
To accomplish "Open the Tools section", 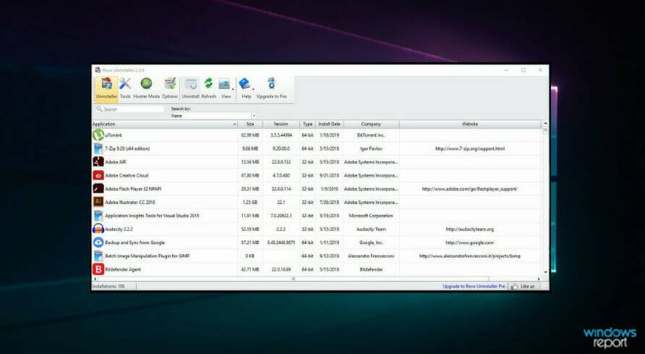I will pyautogui.click(x=125, y=88).
